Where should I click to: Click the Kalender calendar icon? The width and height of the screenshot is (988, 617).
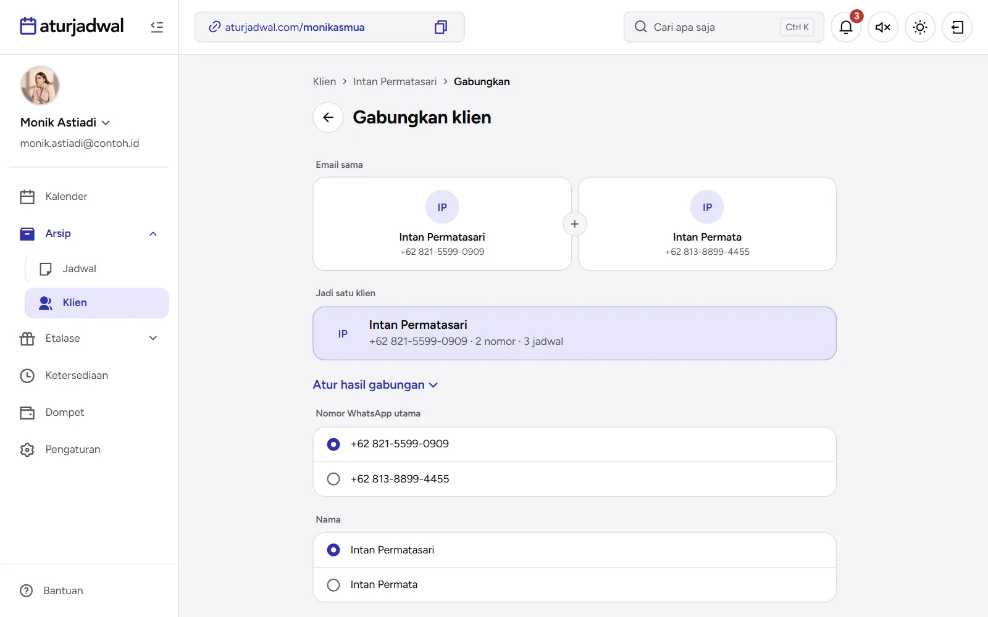[x=27, y=197]
